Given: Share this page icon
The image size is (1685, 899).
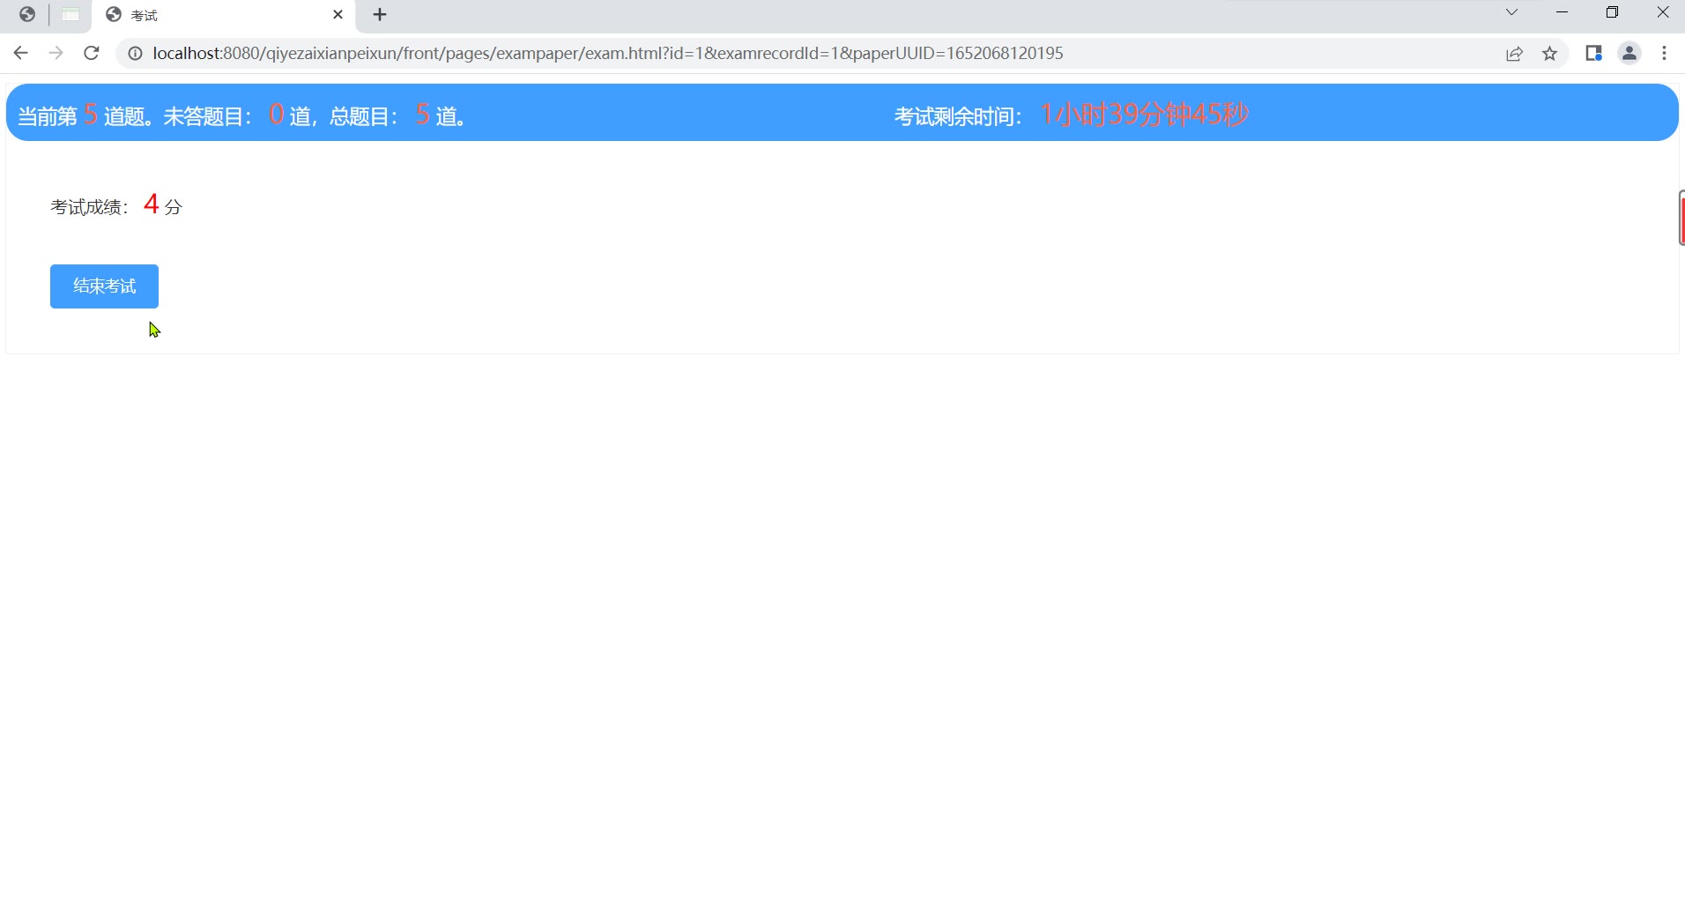Looking at the screenshot, I should (x=1514, y=54).
